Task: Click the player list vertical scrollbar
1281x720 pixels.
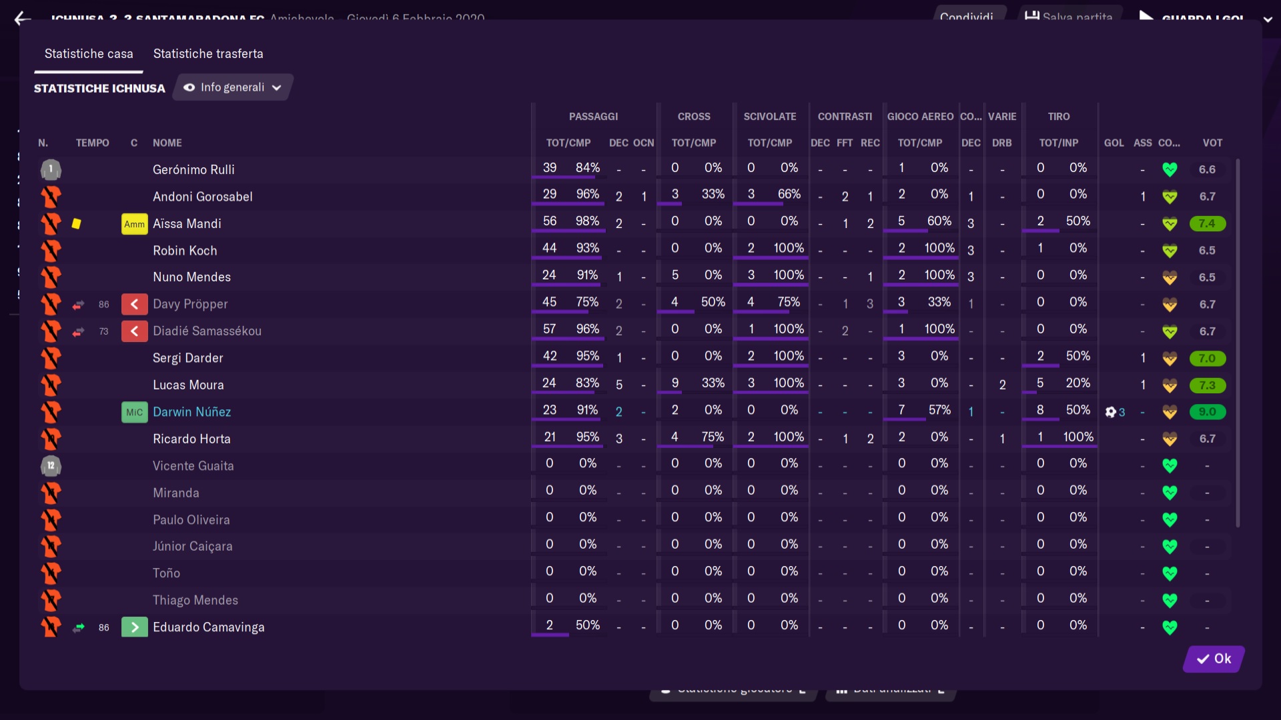Action: tap(1238, 343)
